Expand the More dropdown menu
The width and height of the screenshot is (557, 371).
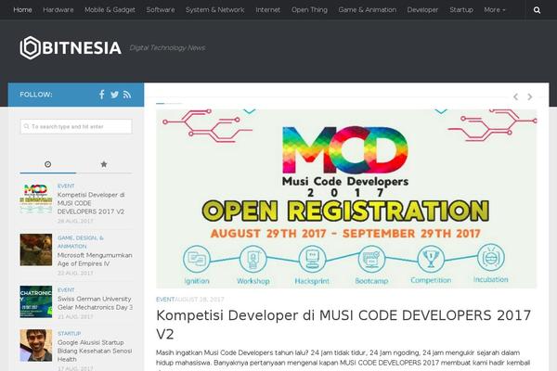click(495, 10)
